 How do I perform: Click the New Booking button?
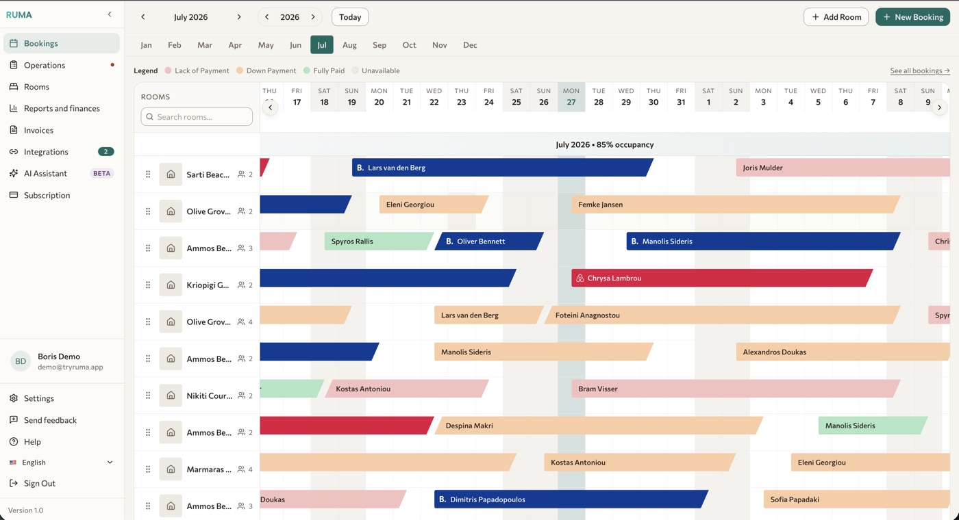912,17
